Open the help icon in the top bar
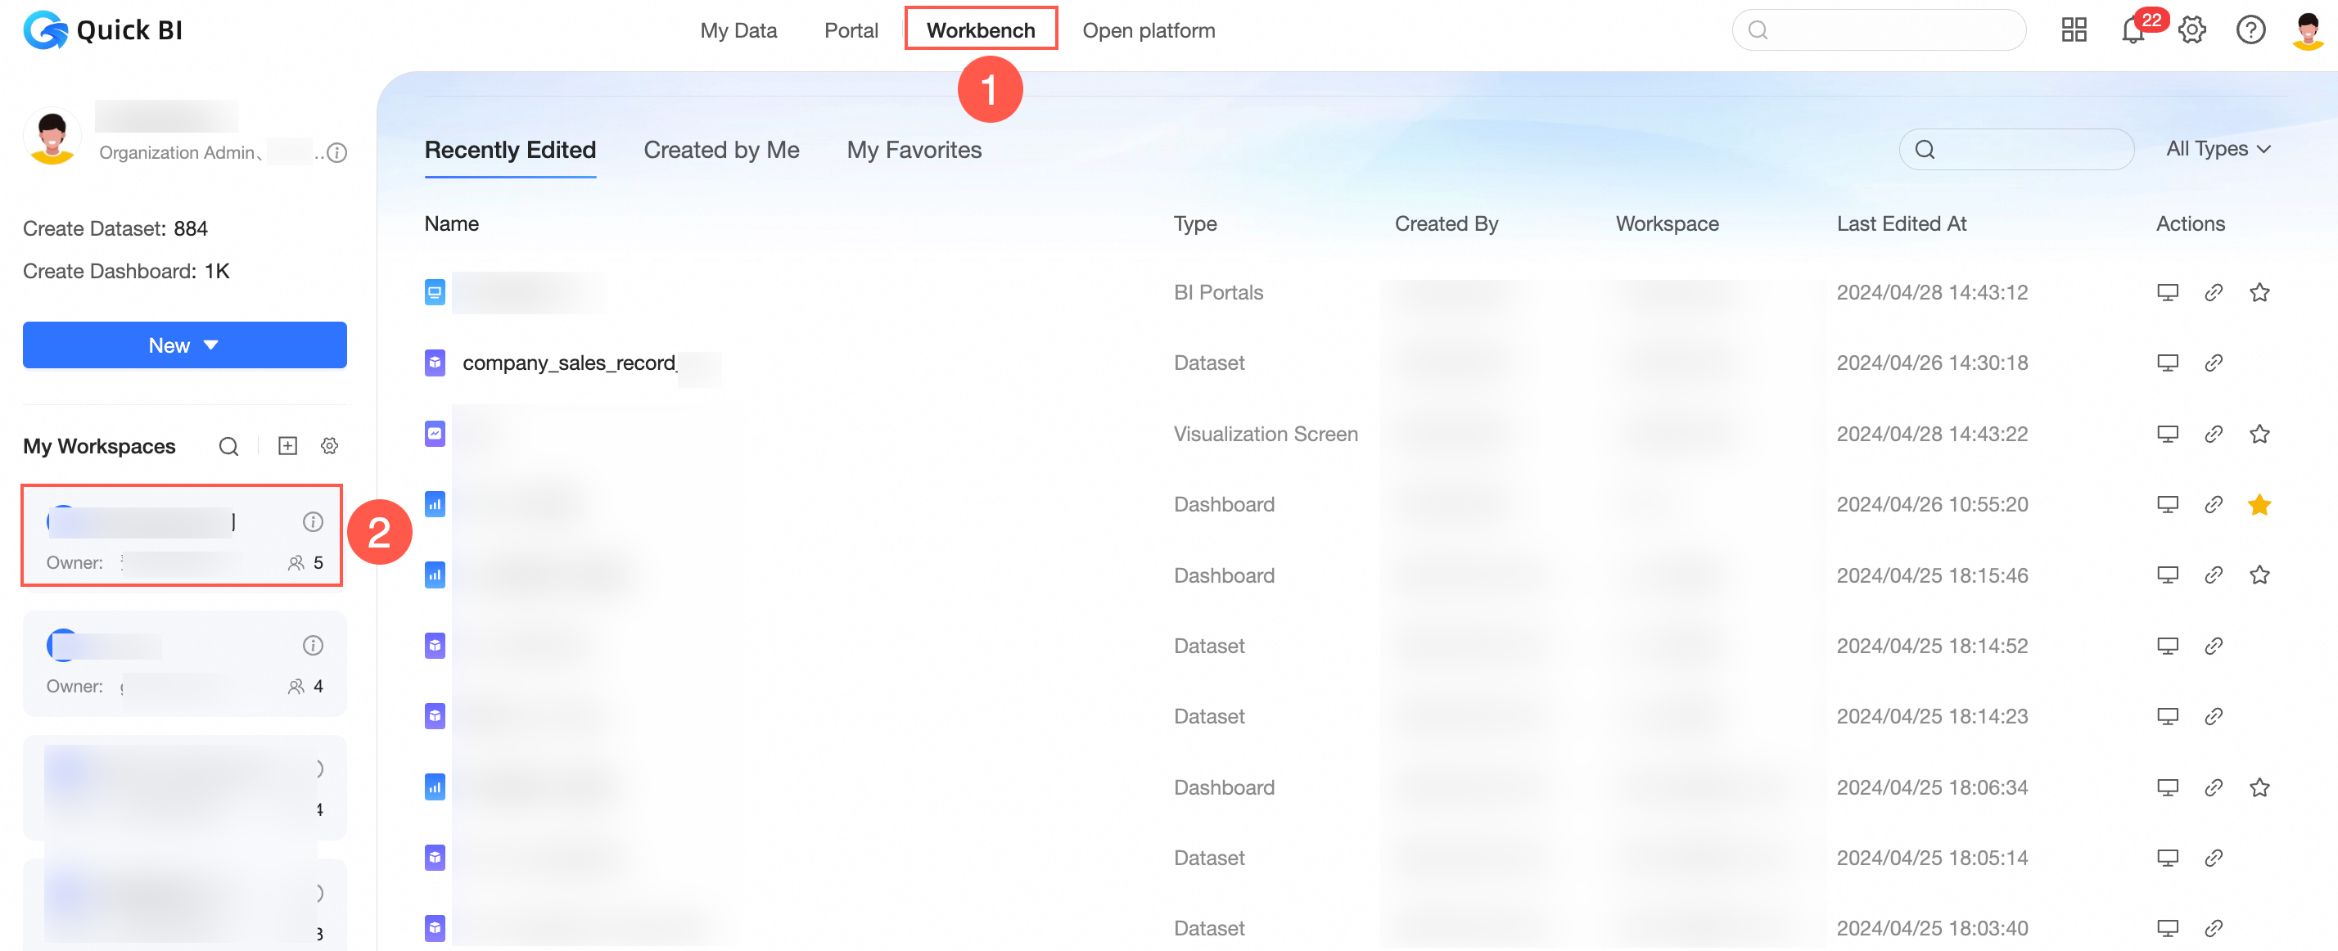 [x=2251, y=30]
